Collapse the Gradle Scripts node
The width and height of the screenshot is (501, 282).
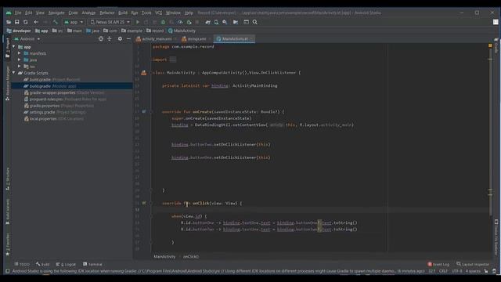[14, 73]
